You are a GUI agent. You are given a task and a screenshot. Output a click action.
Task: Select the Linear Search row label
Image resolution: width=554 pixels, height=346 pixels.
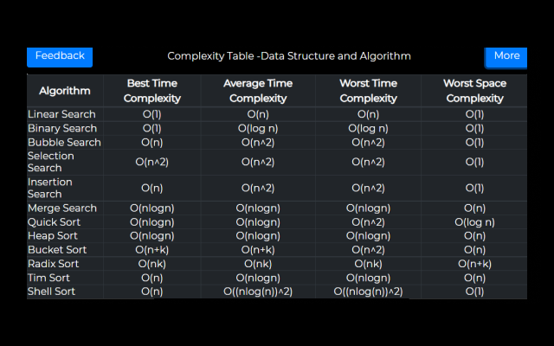click(61, 114)
